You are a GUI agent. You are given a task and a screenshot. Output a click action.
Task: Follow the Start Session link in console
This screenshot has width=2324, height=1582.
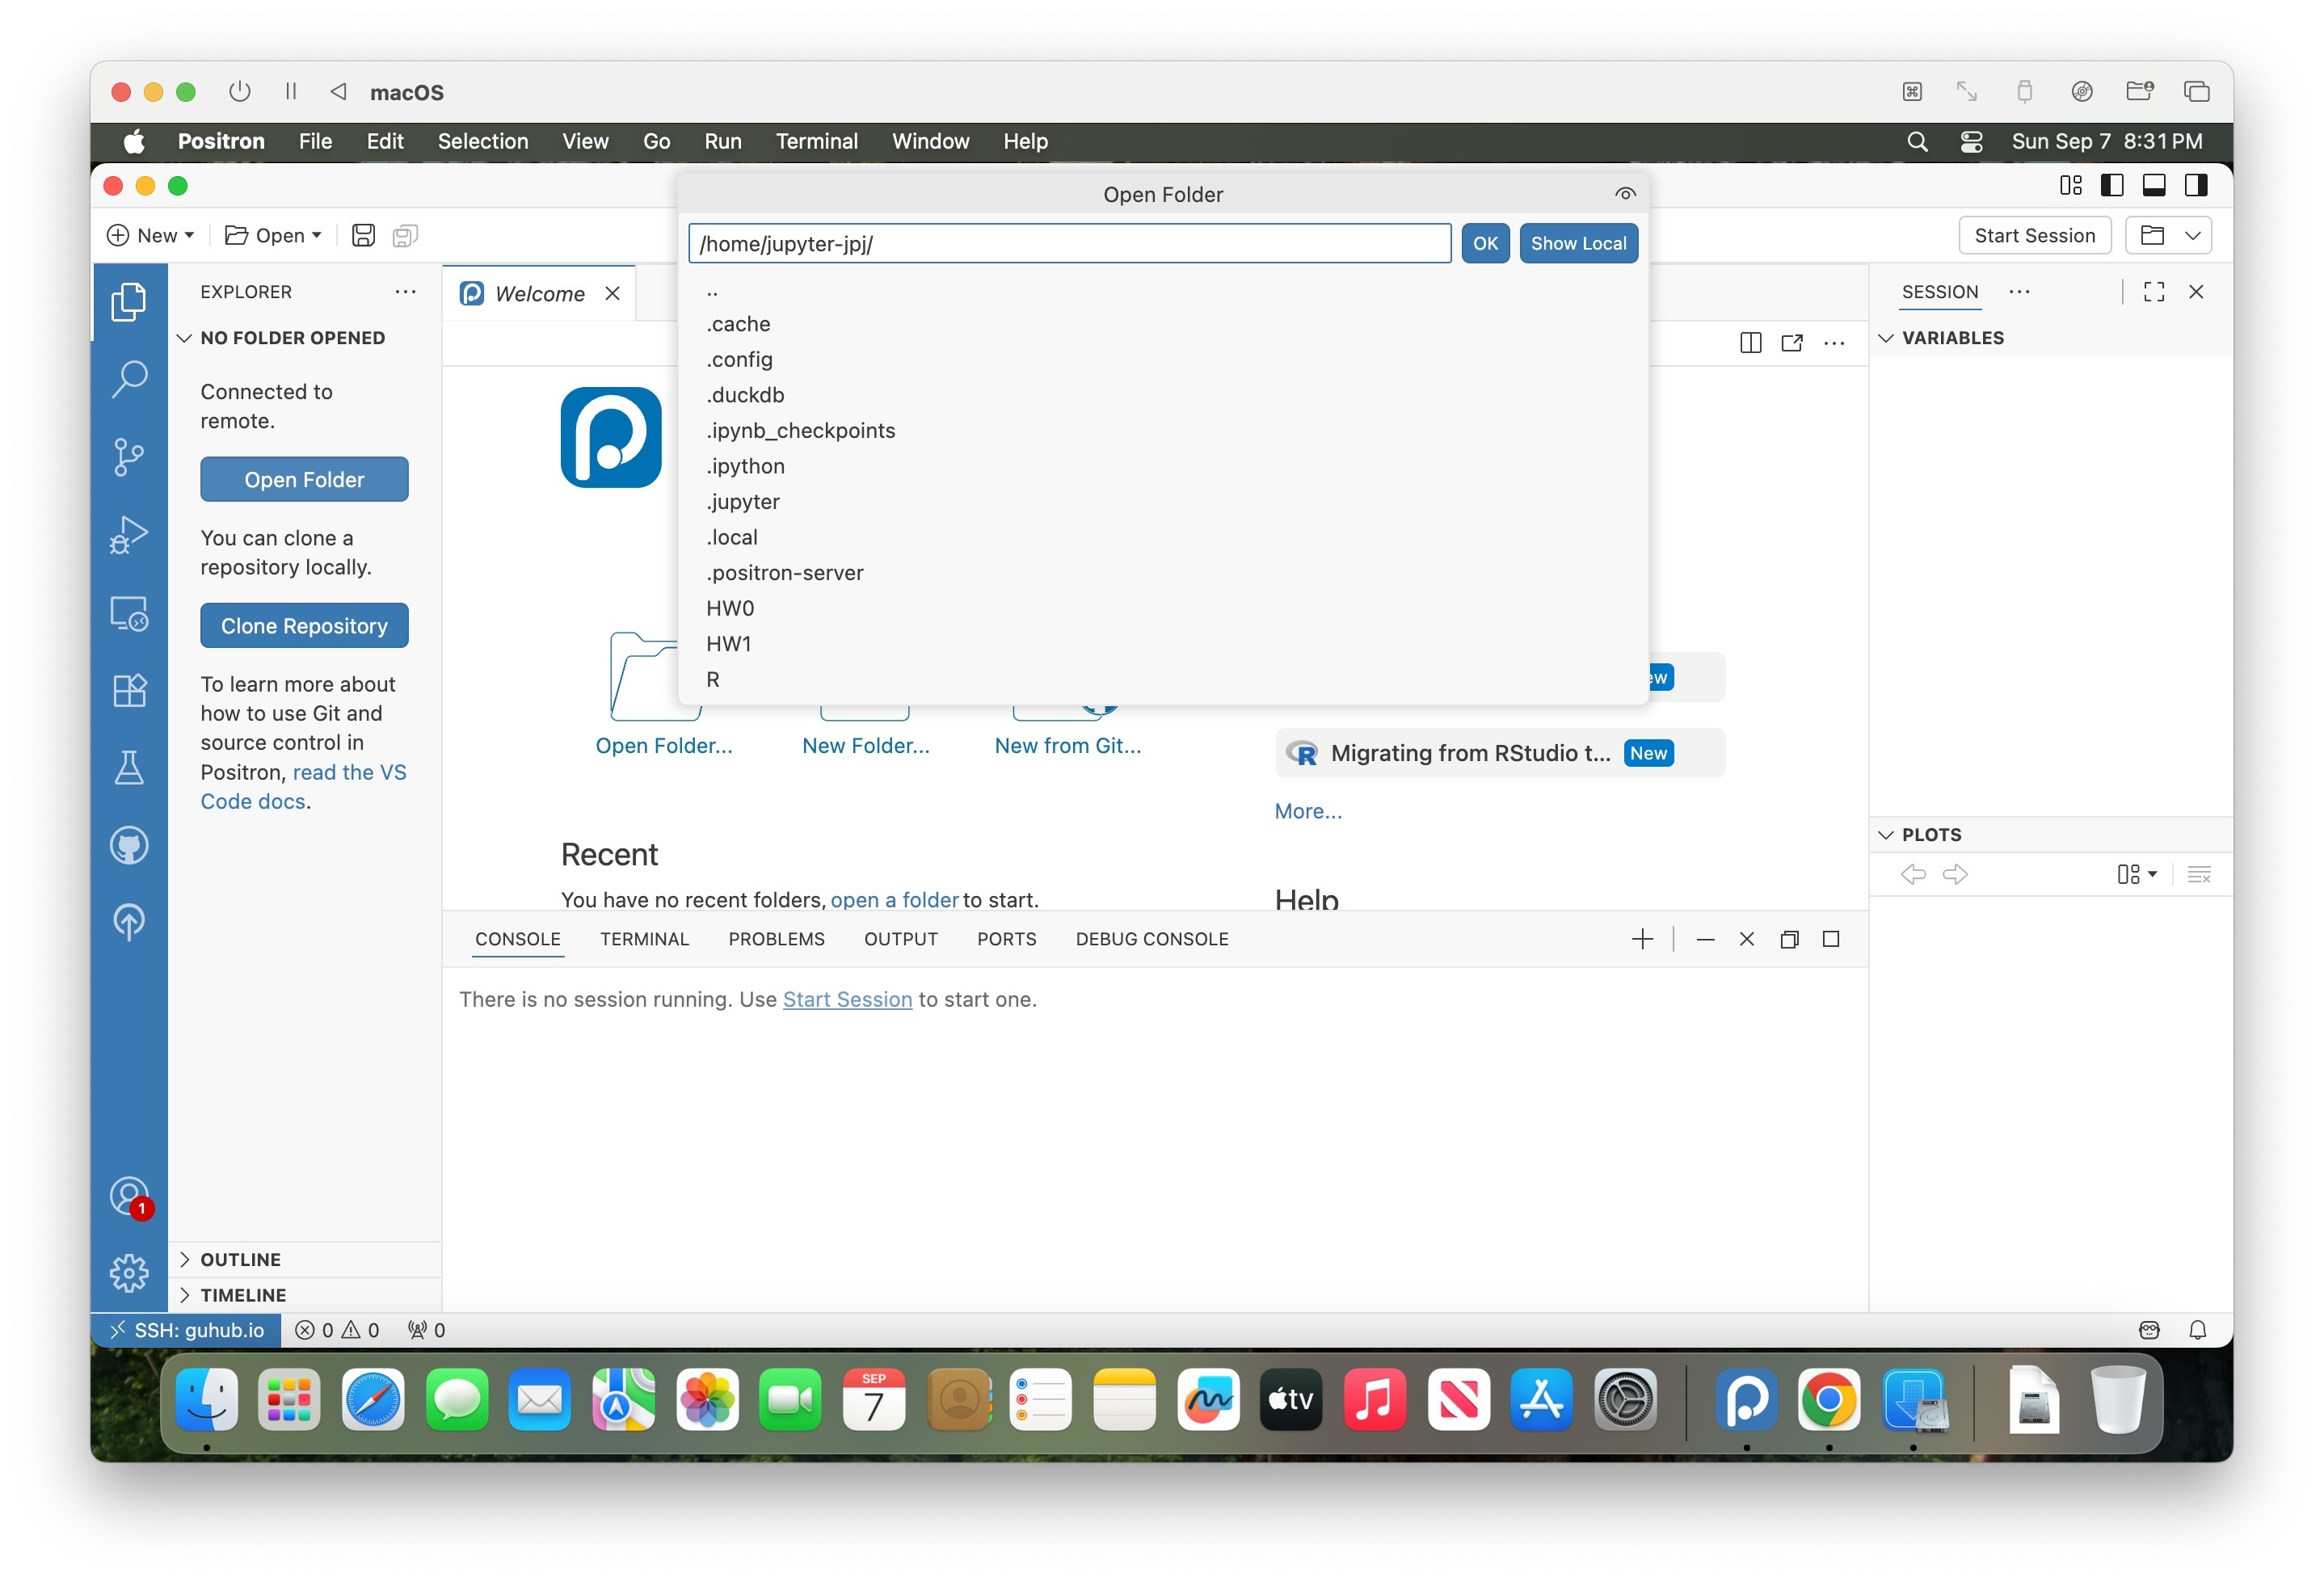point(847,999)
